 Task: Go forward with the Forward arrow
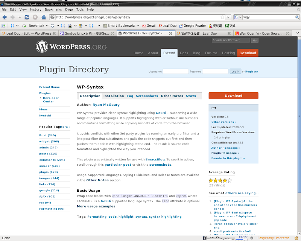point(13,17)
